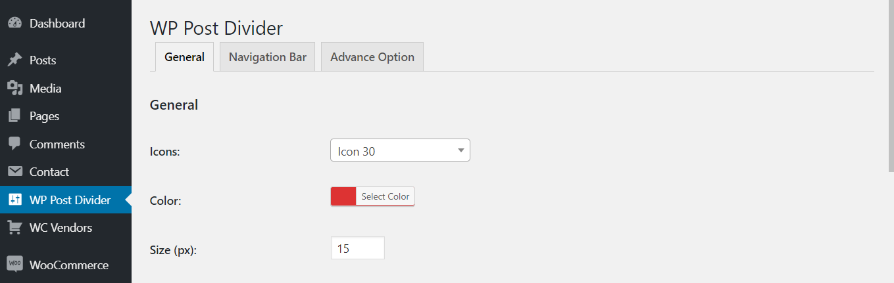Click the page vertical scrollbar
This screenshot has height=283, width=894.
click(889, 85)
